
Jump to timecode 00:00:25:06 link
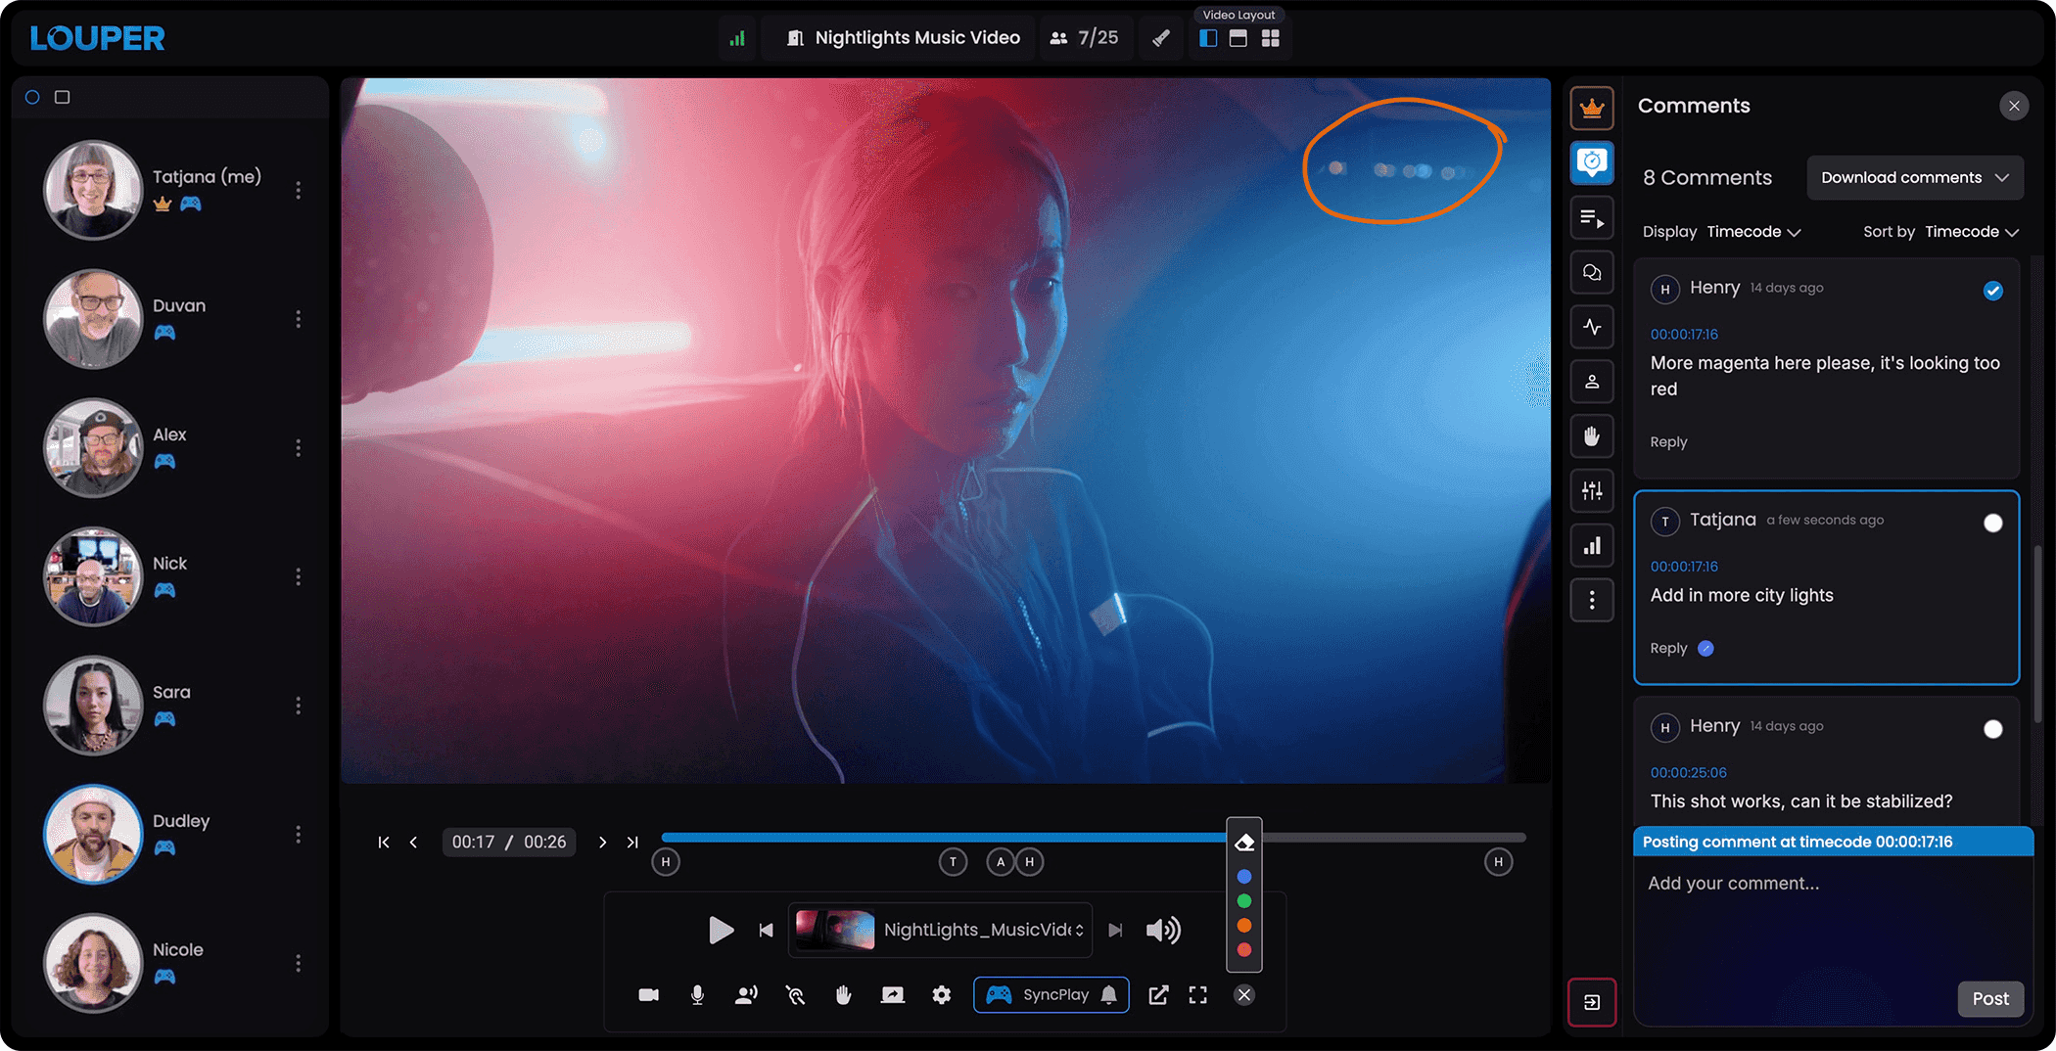coord(1688,773)
